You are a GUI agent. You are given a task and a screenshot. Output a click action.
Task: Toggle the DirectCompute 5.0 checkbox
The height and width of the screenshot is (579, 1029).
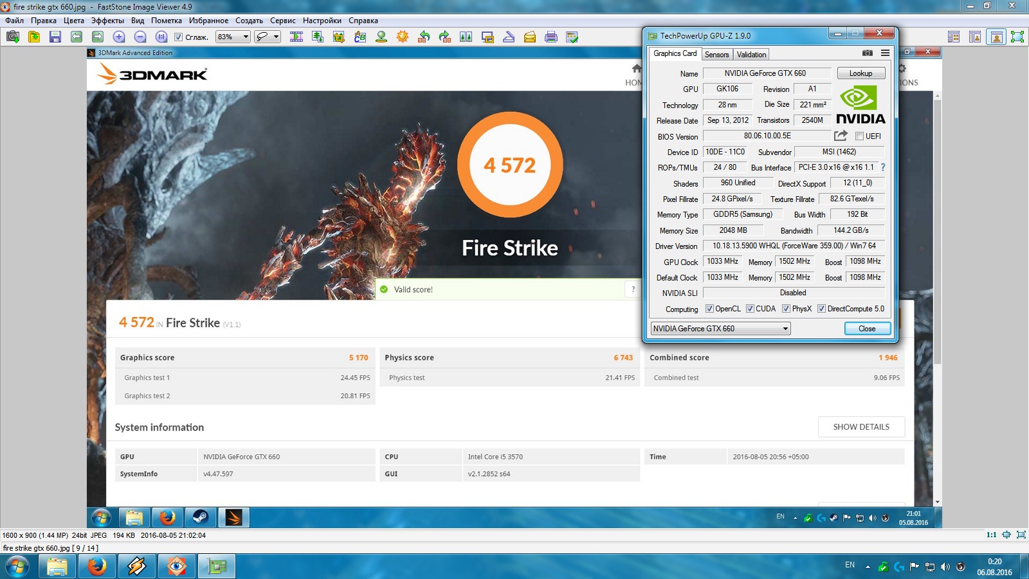tap(821, 309)
